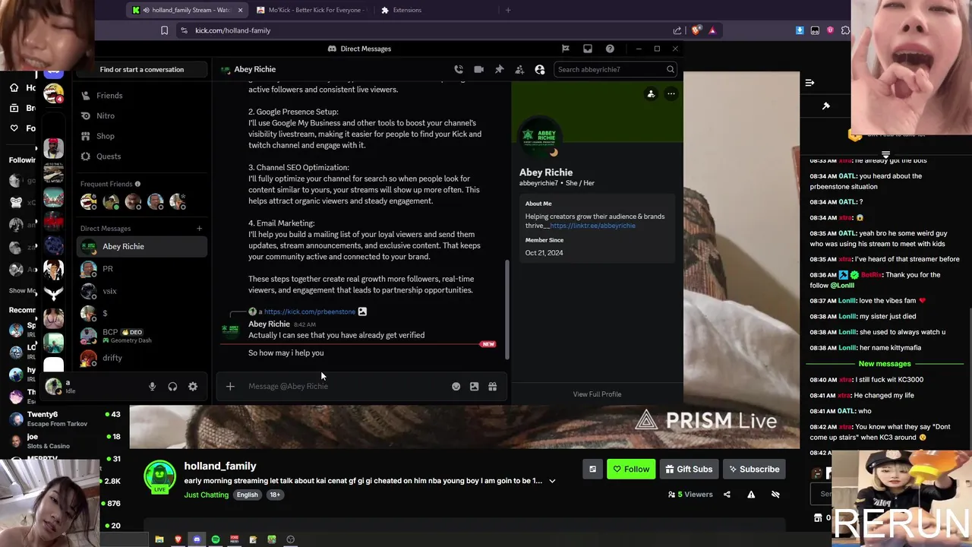The width and height of the screenshot is (972, 547).
Task: Click the English language tag
Action: (x=247, y=495)
